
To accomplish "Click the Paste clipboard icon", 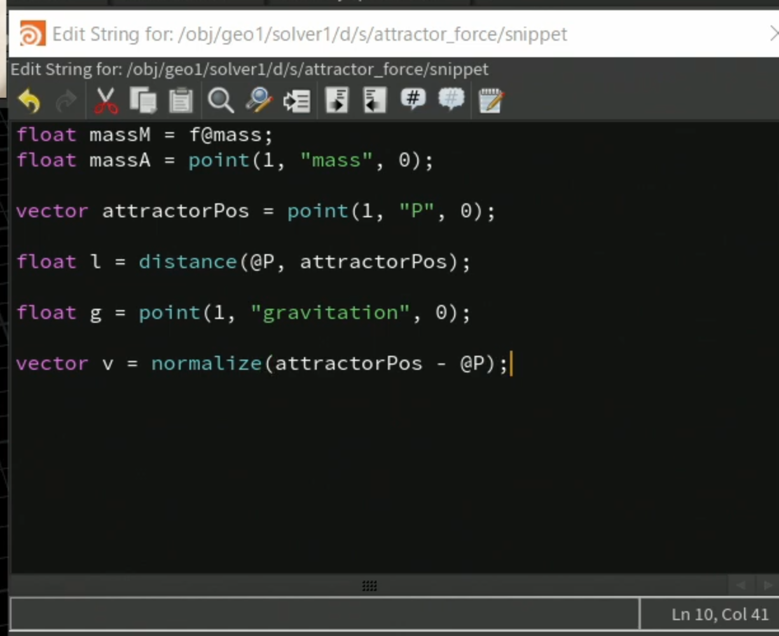I will click(x=181, y=100).
